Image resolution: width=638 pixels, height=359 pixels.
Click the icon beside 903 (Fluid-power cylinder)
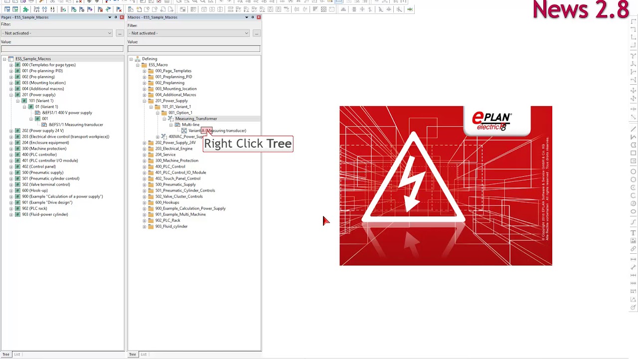point(17,214)
